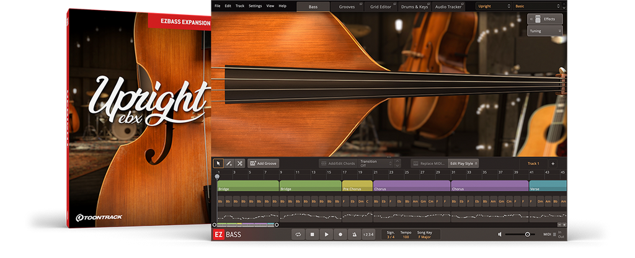Start recording with the Record button
This screenshot has width=635, height=258.
[340, 234]
